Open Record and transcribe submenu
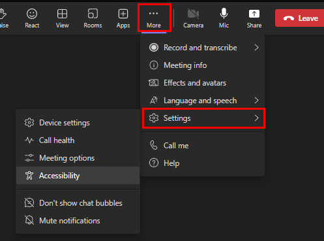324x241 pixels. (x=203, y=48)
